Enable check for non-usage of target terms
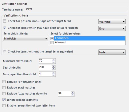 click(x=4, y=21)
